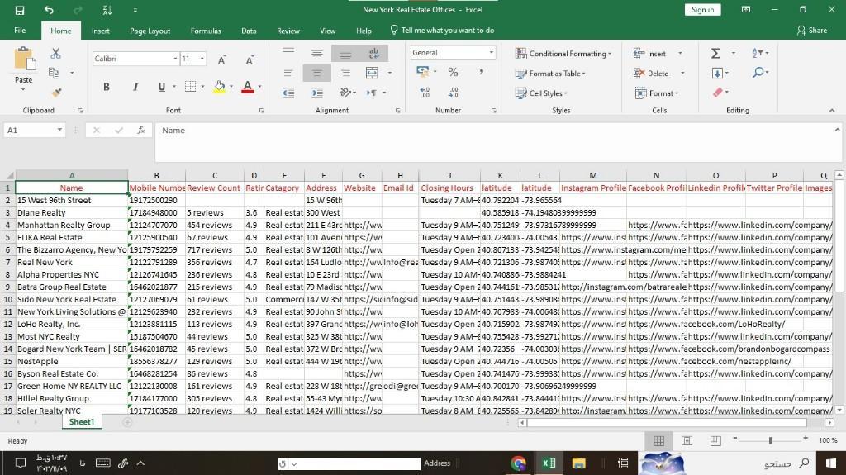Open the File menu
The width and height of the screenshot is (846, 475).
pyautogui.click(x=20, y=31)
